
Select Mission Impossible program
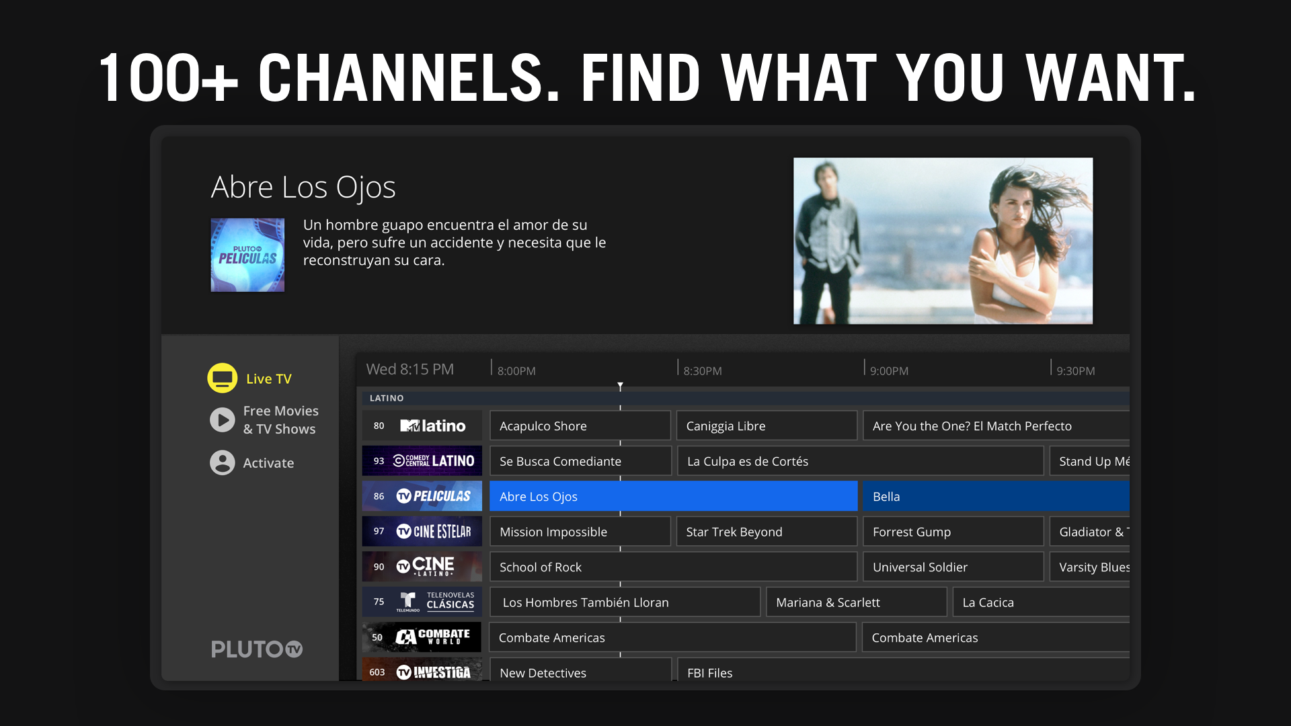pos(580,532)
